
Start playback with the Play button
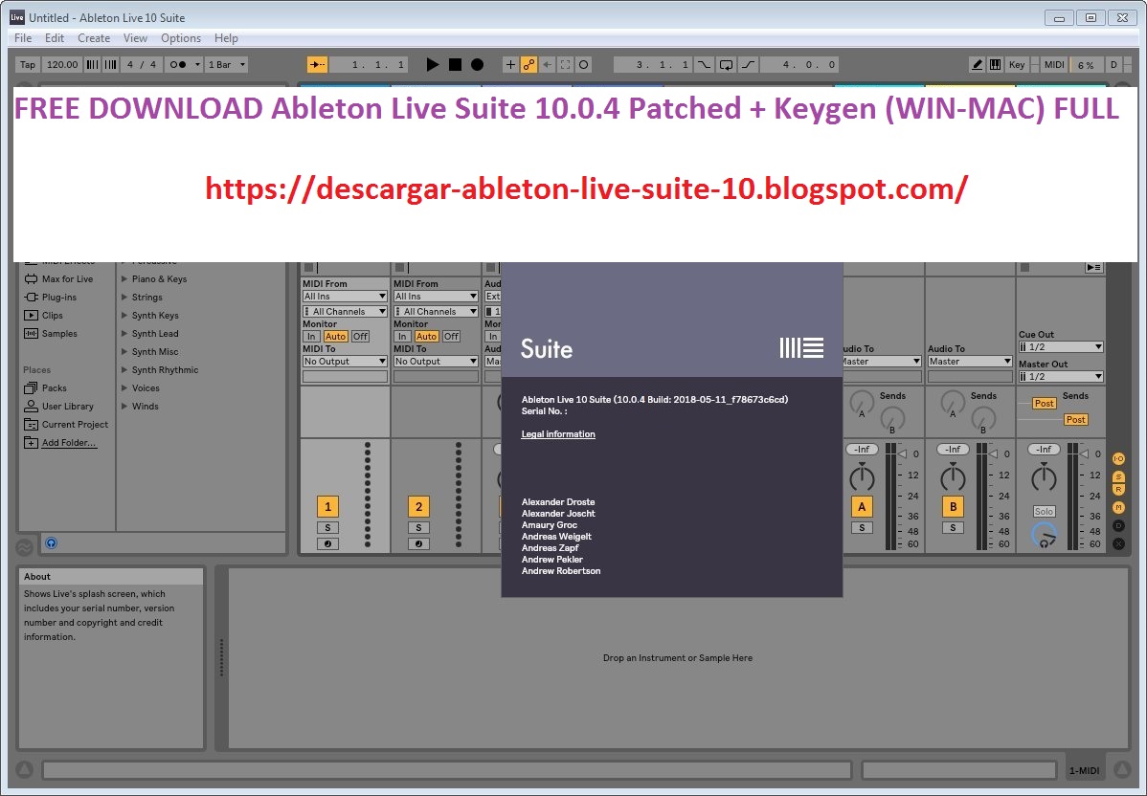[433, 64]
